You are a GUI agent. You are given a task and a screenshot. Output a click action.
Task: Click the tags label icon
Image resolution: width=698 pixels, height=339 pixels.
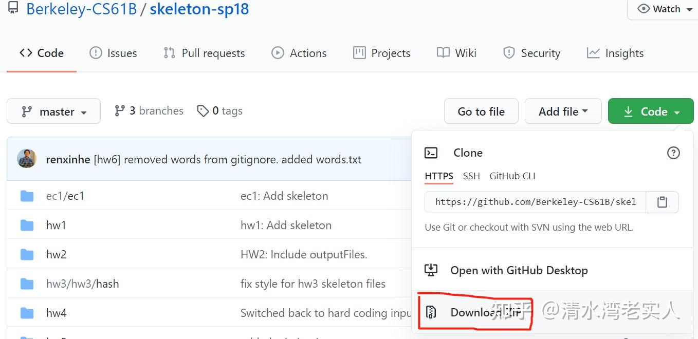click(x=203, y=111)
